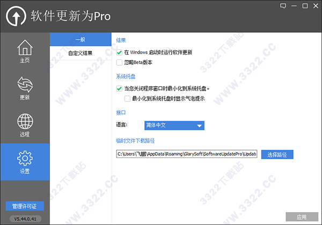Maximize the window
This screenshot has width=322, height=225.
(x=305, y=6)
